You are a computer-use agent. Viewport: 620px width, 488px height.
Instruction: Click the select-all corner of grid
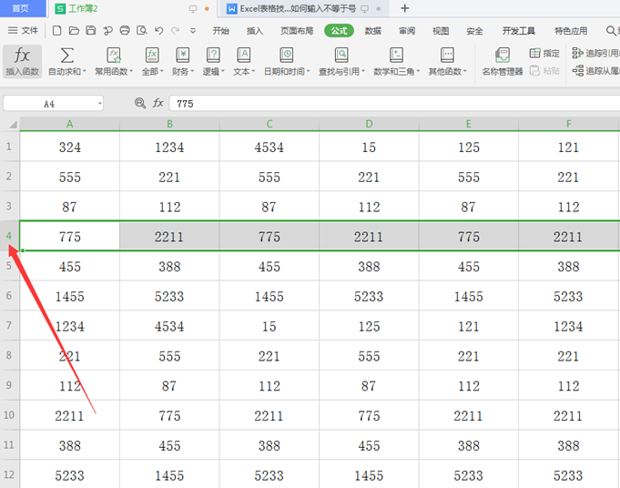(x=11, y=124)
